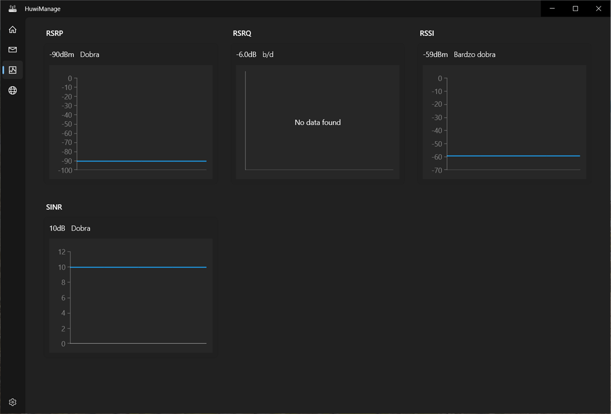Click the RSSI heading
Image resolution: width=611 pixels, height=414 pixels.
click(x=427, y=34)
